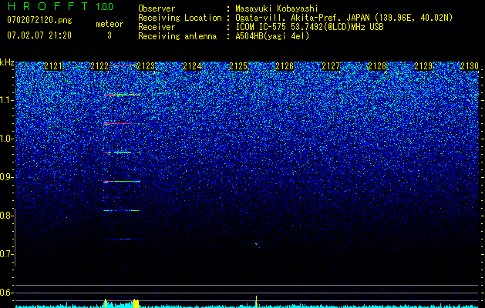The width and height of the screenshot is (485, 308).
Task: Click the gray vertical bar beside 0.7–0.8 kHz
Action: pos(15,237)
